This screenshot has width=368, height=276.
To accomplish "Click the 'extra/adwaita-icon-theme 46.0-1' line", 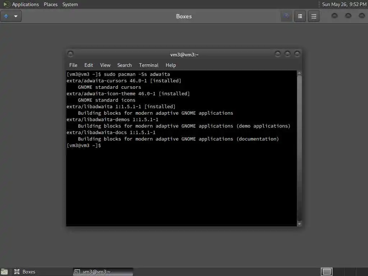I will [x=128, y=94].
